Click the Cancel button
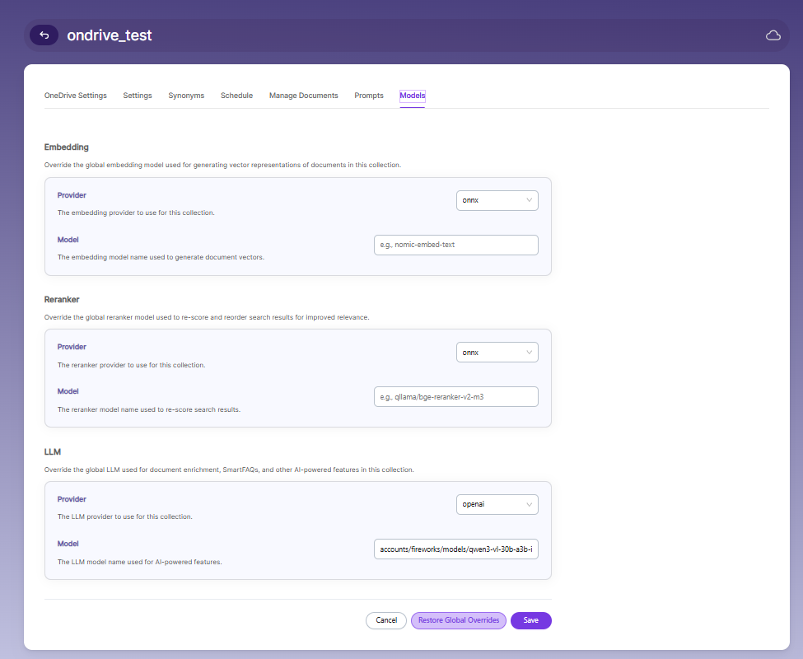The width and height of the screenshot is (803, 659). click(x=386, y=620)
